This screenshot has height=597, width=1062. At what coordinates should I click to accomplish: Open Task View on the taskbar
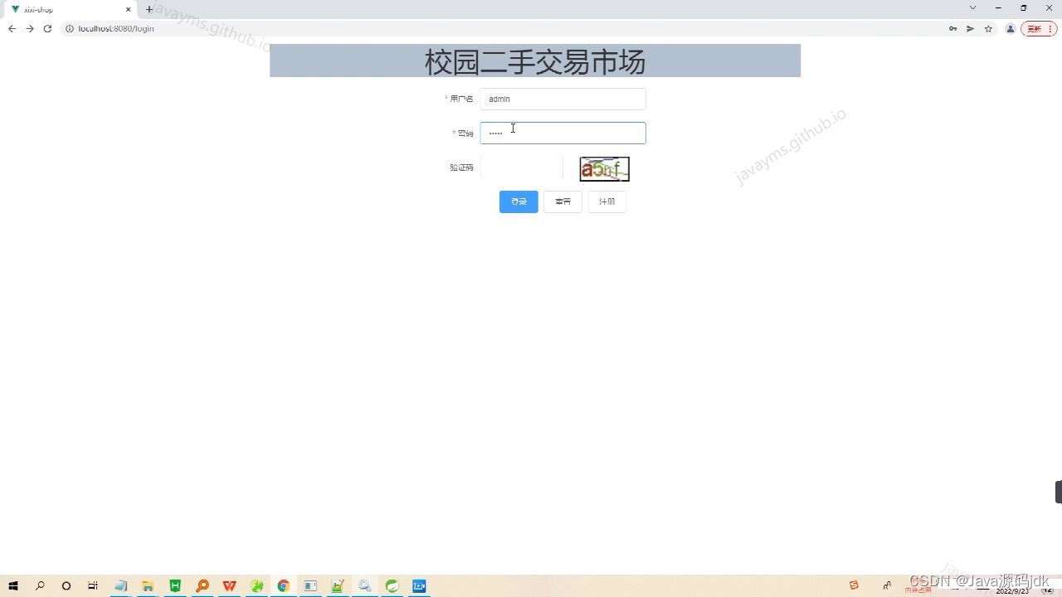pos(93,585)
